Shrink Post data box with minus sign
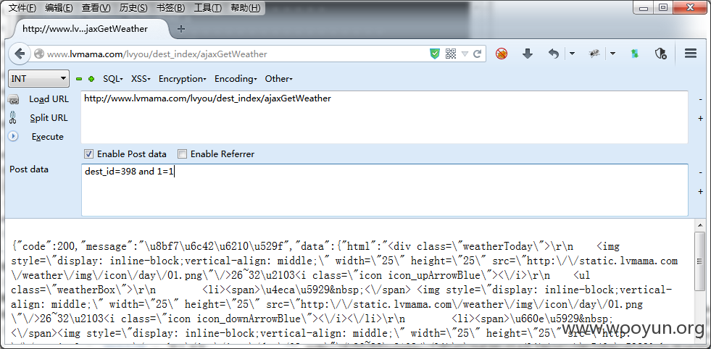 (x=701, y=172)
